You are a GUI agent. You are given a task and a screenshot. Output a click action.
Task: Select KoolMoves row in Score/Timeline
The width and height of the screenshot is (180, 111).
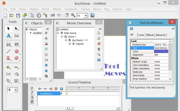pyautogui.click(x=49, y=94)
